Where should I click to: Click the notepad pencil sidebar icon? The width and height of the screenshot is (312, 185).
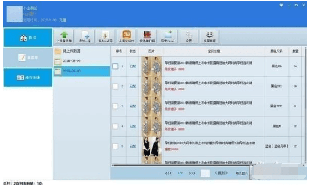point(22,57)
